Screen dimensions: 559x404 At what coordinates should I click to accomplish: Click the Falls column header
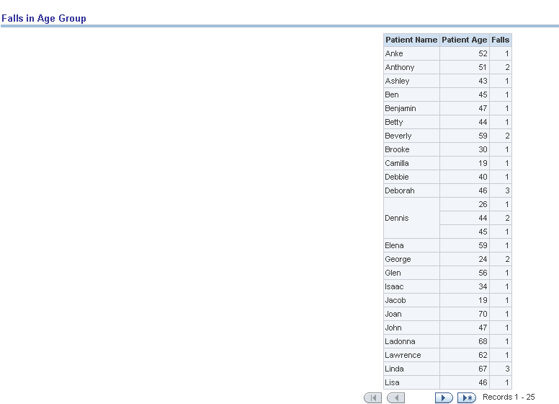pos(501,40)
